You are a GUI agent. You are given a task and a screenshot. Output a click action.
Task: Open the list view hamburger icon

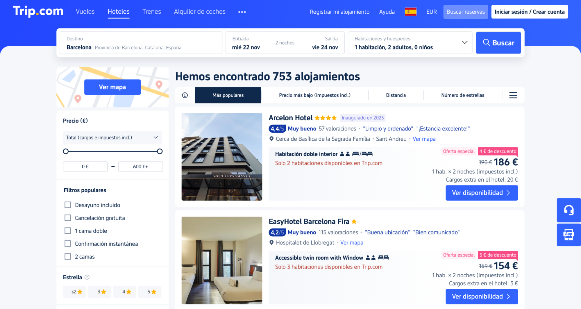pos(513,95)
